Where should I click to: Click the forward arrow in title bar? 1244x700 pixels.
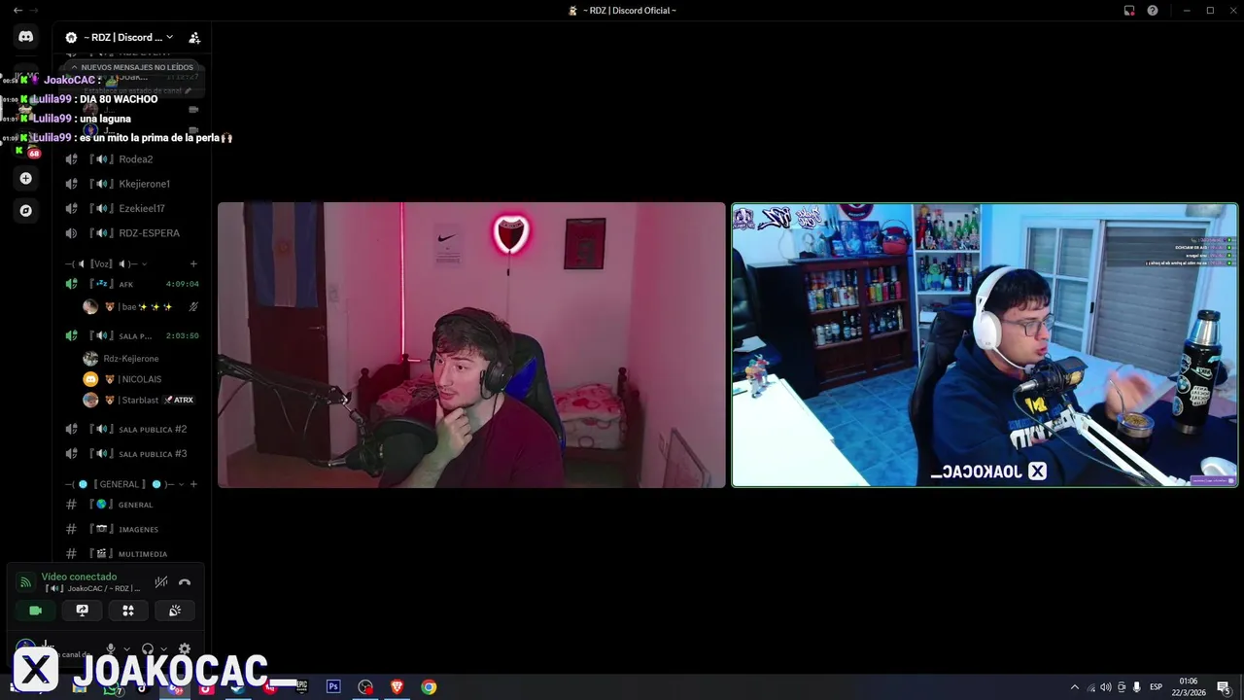pyautogui.click(x=35, y=10)
